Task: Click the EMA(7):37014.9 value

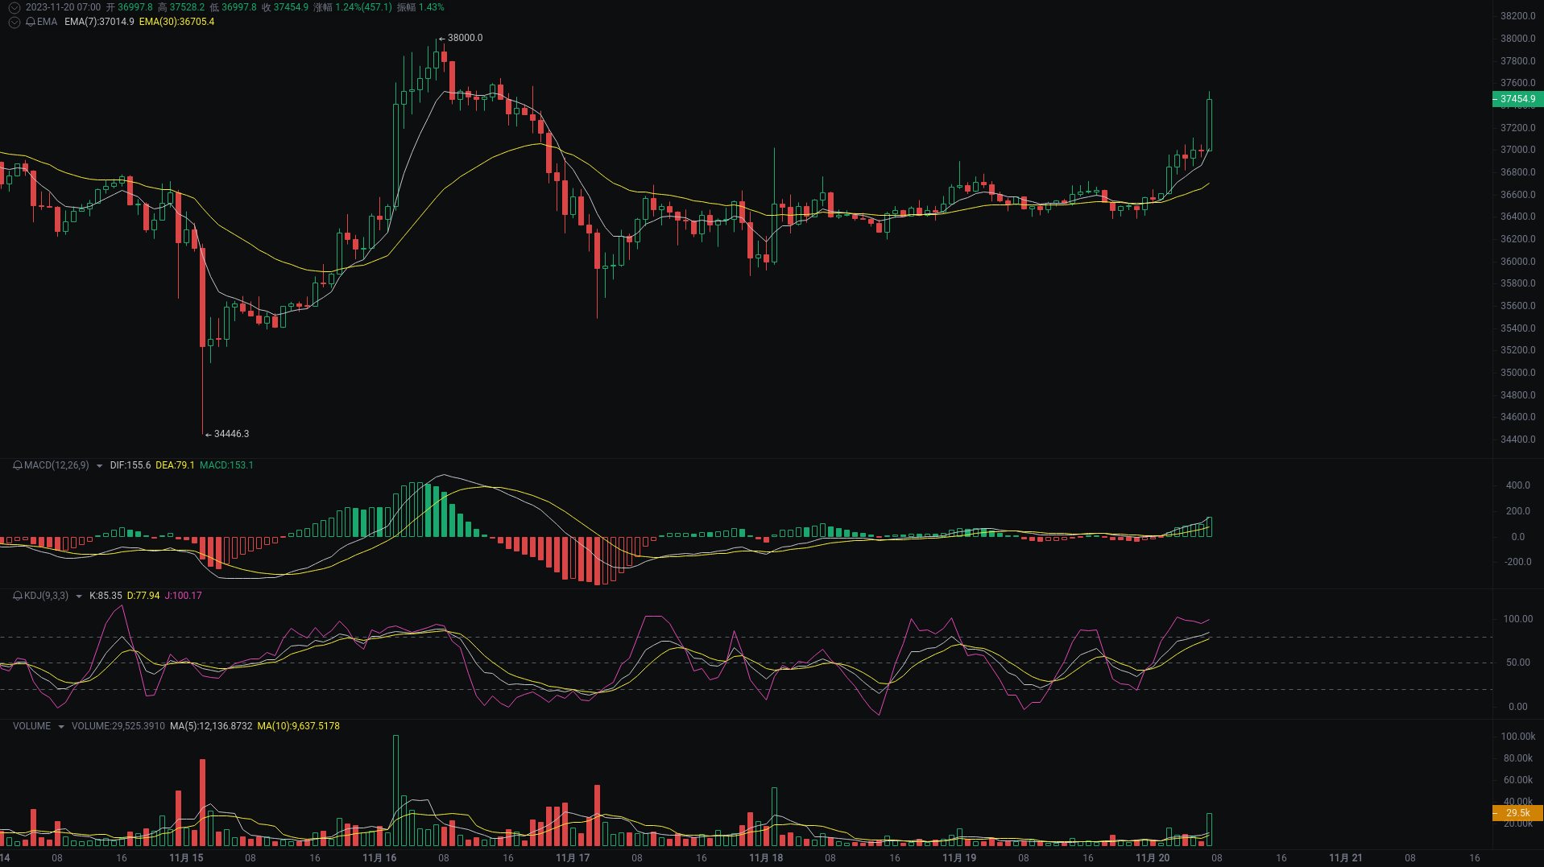Action: click(x=99, y=22)
